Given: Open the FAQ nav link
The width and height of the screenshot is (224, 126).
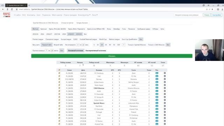Looking at the screenshot, I should 24,15.
